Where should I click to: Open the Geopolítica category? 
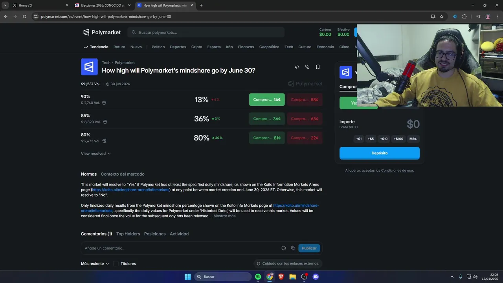[269, 47]
